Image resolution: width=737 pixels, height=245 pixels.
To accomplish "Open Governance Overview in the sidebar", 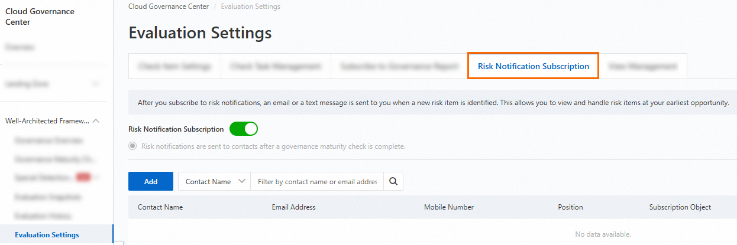I will click(x=49, y=141).
